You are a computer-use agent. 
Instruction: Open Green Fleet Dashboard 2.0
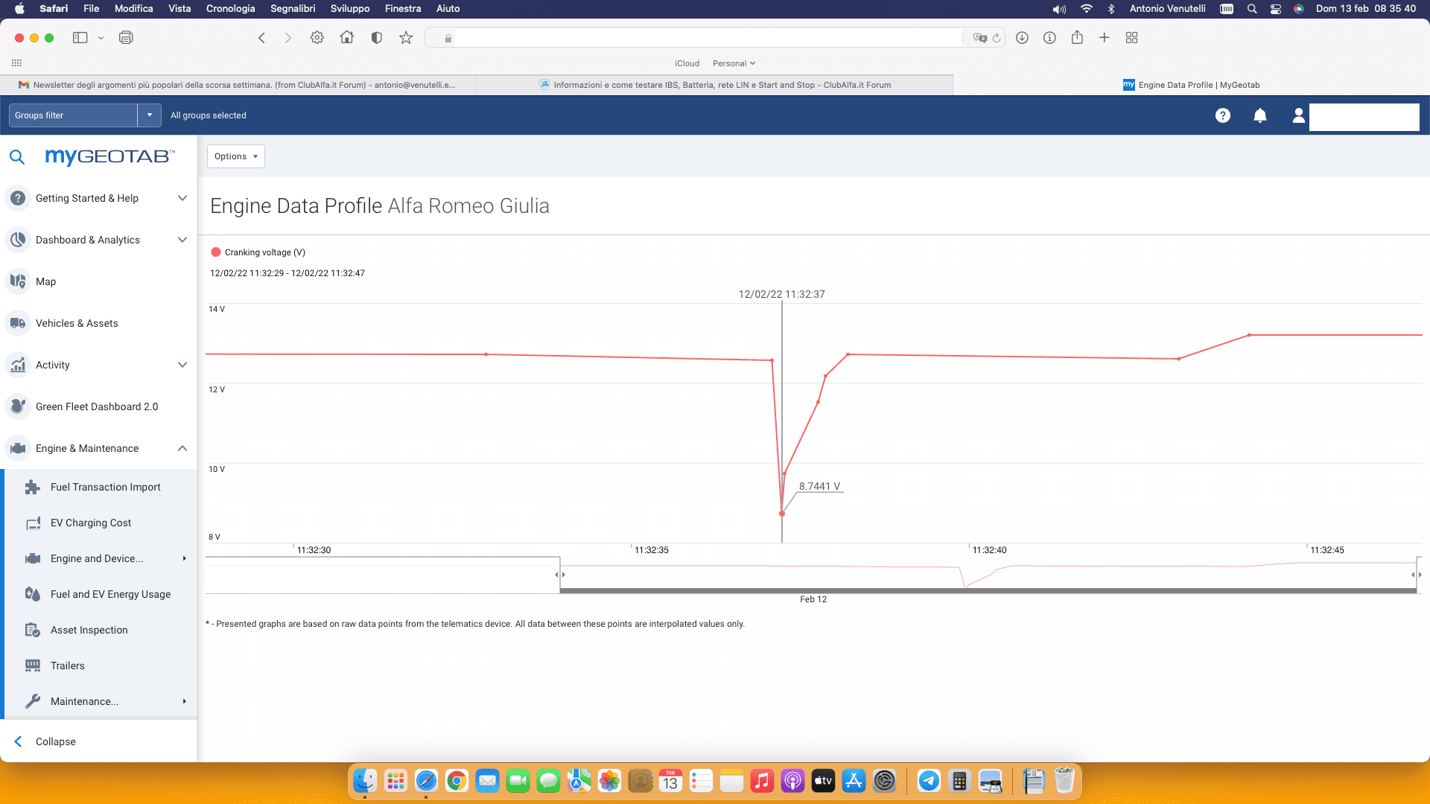[x=97, y=406]
